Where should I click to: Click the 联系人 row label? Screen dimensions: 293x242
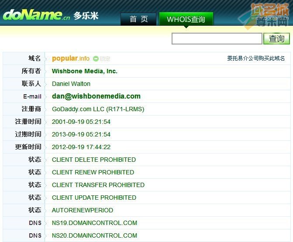[31, 84]
